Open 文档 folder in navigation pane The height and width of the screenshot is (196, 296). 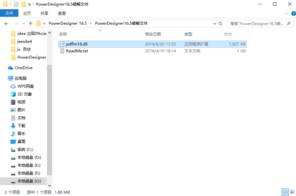[18, 118]
